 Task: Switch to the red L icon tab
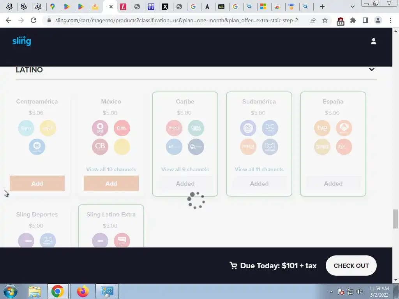pos(123,7)
